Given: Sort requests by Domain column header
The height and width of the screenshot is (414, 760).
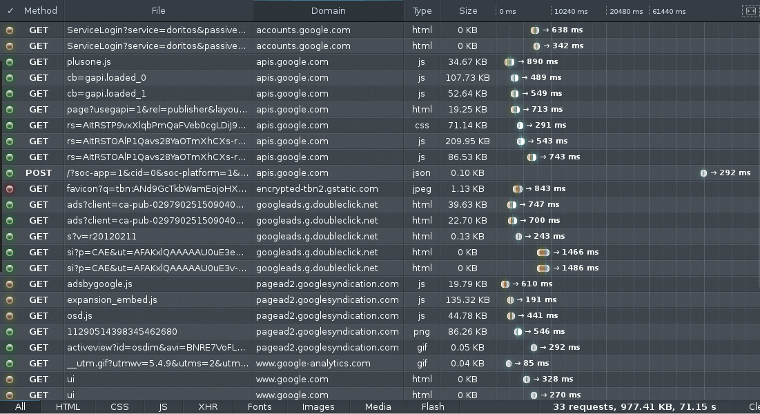Looking at the screenshot, I should (x=328, y=10).
